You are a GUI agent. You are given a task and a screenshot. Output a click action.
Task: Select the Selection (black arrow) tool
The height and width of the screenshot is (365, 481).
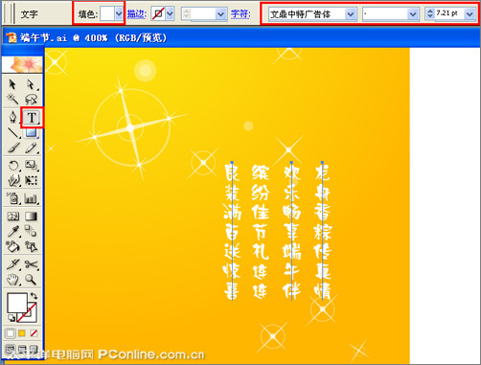[12, 84]
